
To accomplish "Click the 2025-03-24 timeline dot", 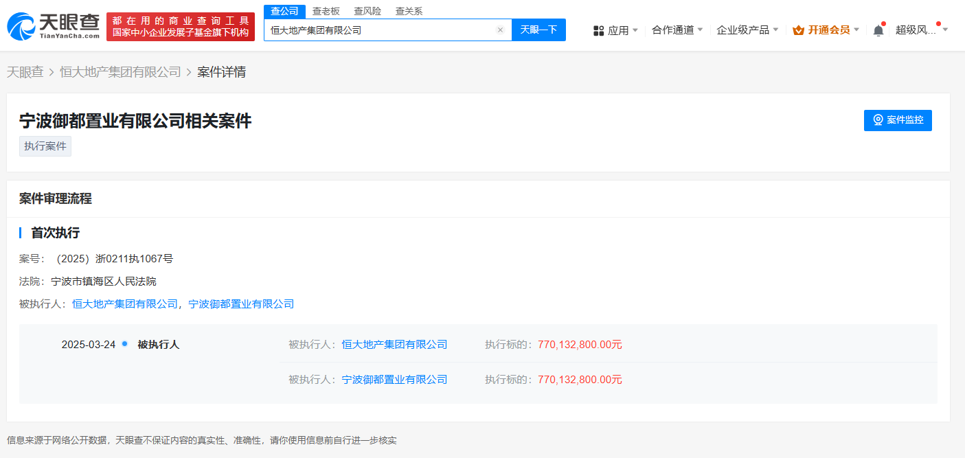I will [124, 343].
